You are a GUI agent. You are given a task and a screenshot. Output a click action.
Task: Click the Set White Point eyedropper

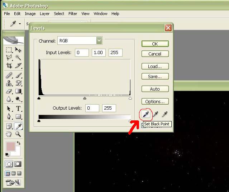tap(164, 114)
